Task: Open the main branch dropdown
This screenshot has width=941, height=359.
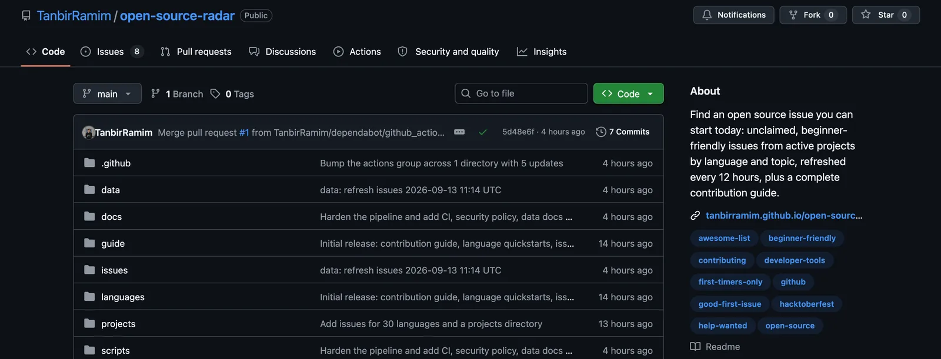Action: (107, 93)
